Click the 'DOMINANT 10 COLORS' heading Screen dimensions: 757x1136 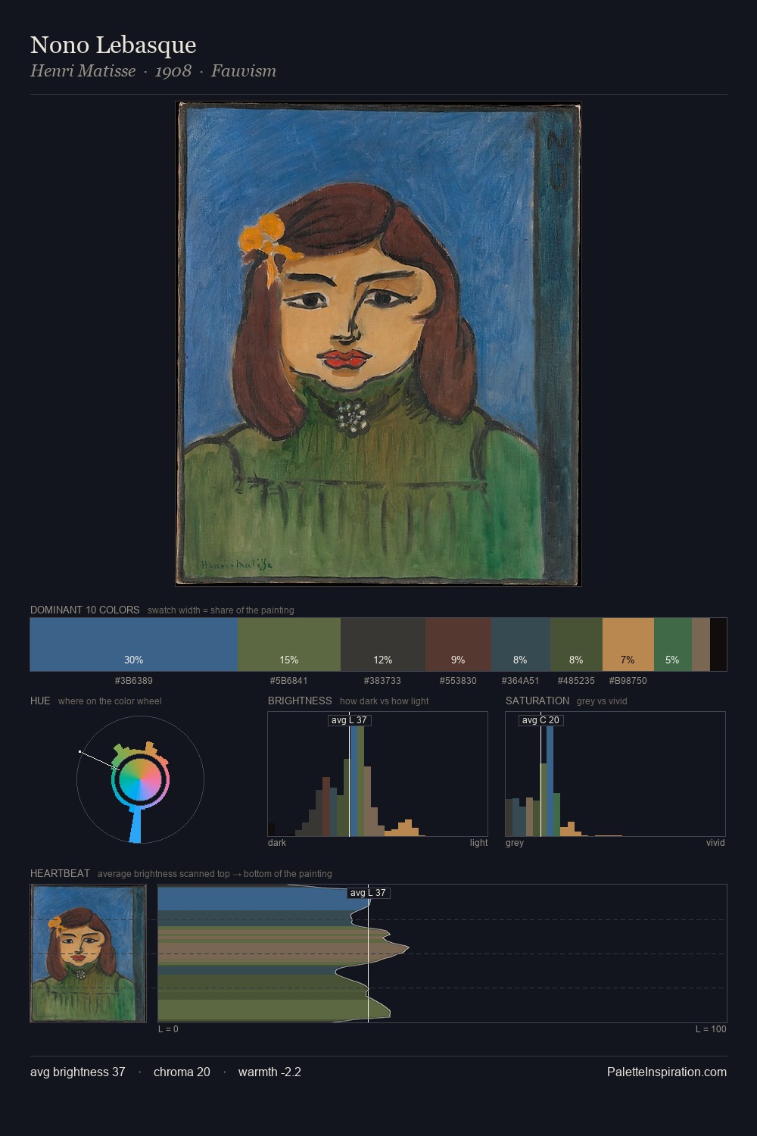(85, 610)
